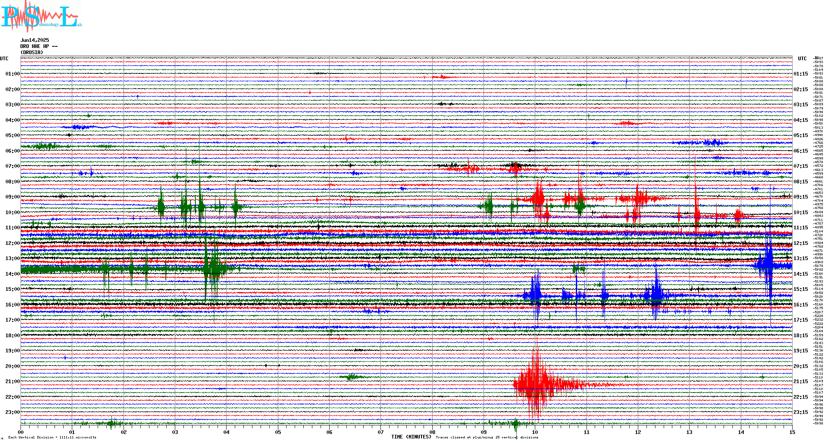The height and width of the screenshot is (443, 825).
Task: Click the TIME (MINUTES) axis title
Action: (411, 437)
